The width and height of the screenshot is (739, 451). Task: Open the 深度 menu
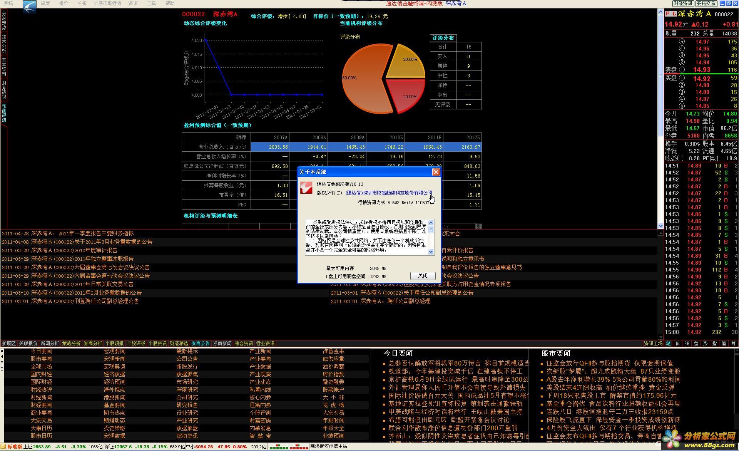[45, 3]
